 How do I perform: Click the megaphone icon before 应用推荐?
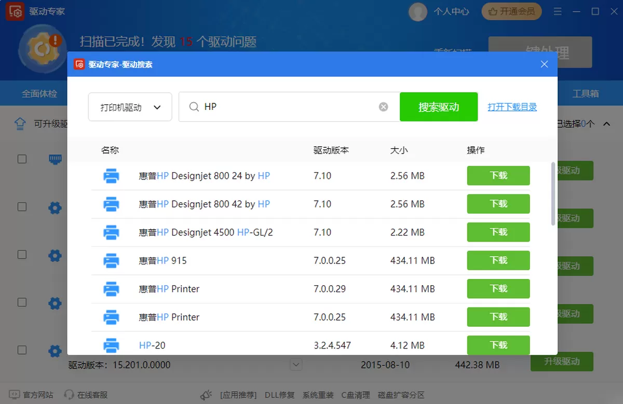206,395
